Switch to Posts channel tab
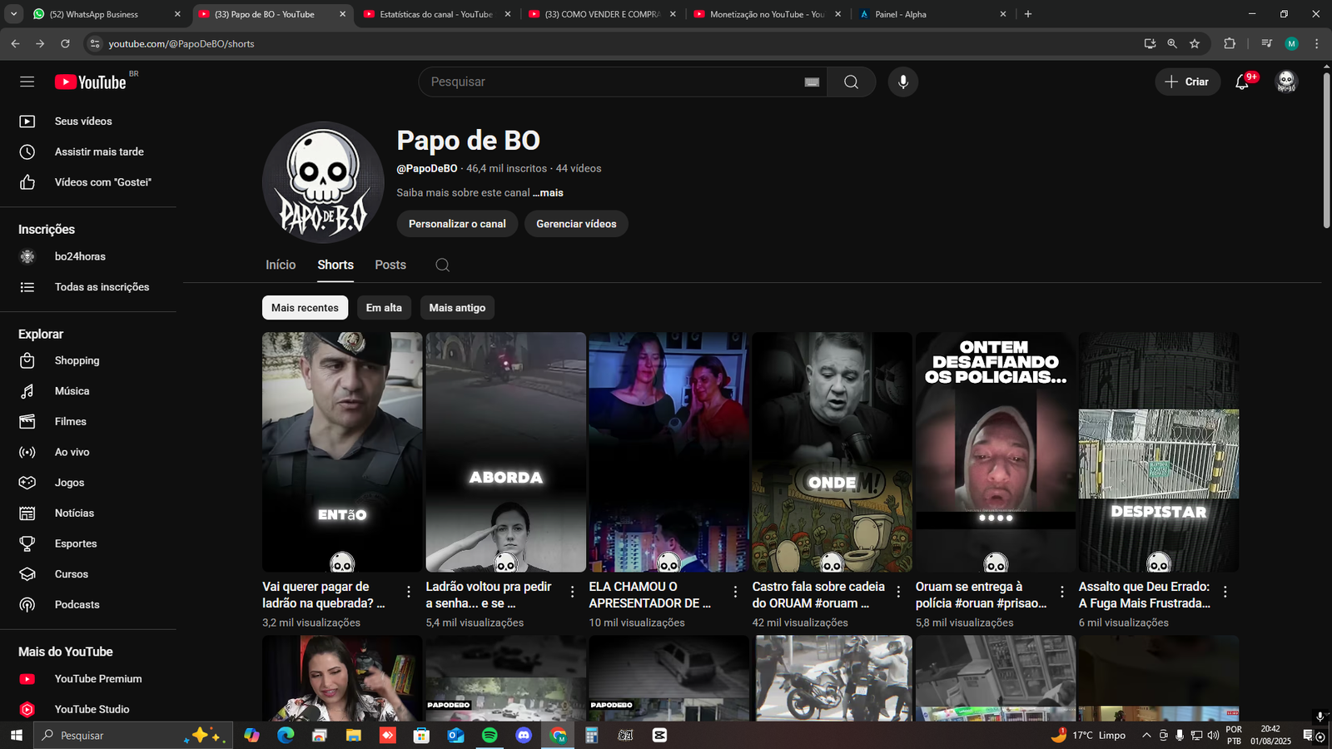 [390, 265]
